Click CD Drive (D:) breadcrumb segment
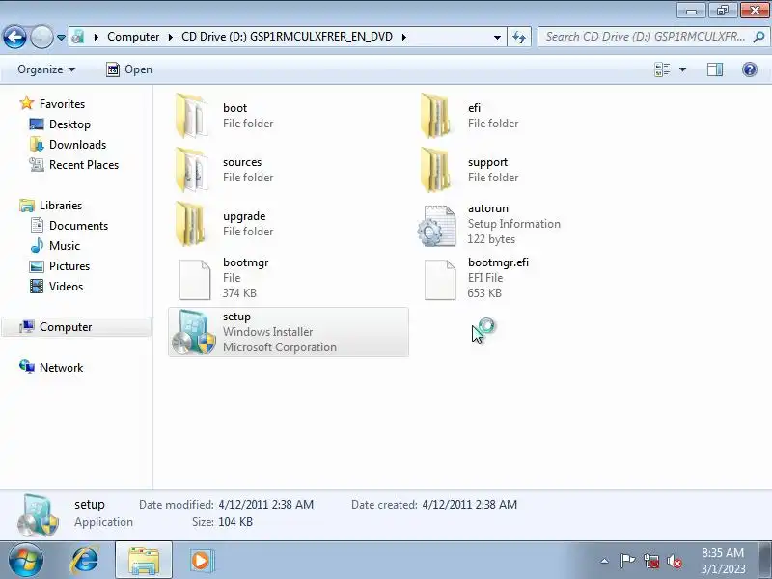The height and width of the screenshot is (579, 772). [x=287, y=37]
